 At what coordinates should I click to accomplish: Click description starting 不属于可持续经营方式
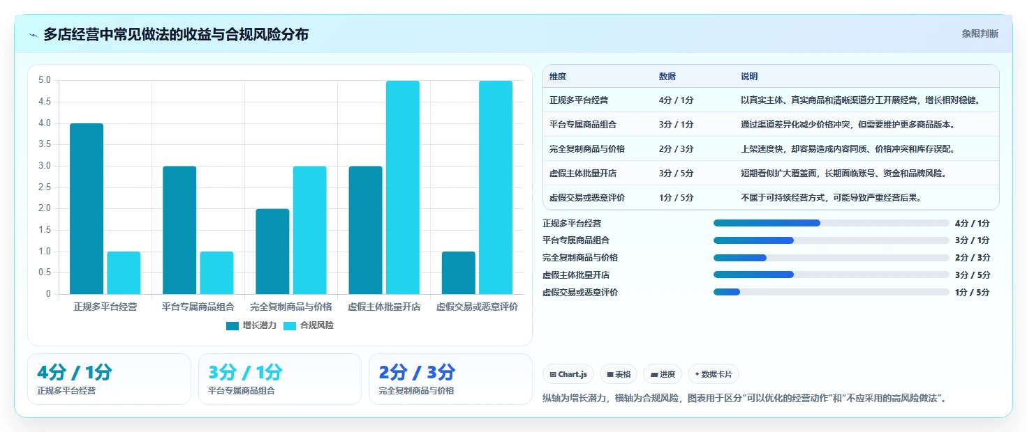pos(831,198)
